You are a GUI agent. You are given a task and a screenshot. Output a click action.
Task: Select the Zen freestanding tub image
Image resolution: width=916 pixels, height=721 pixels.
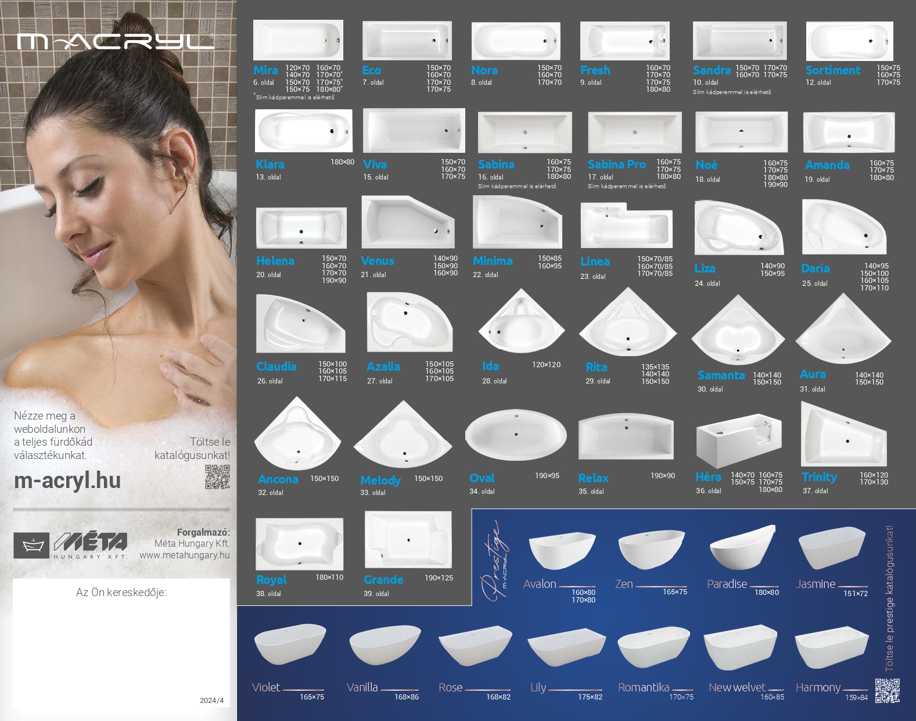651,550
